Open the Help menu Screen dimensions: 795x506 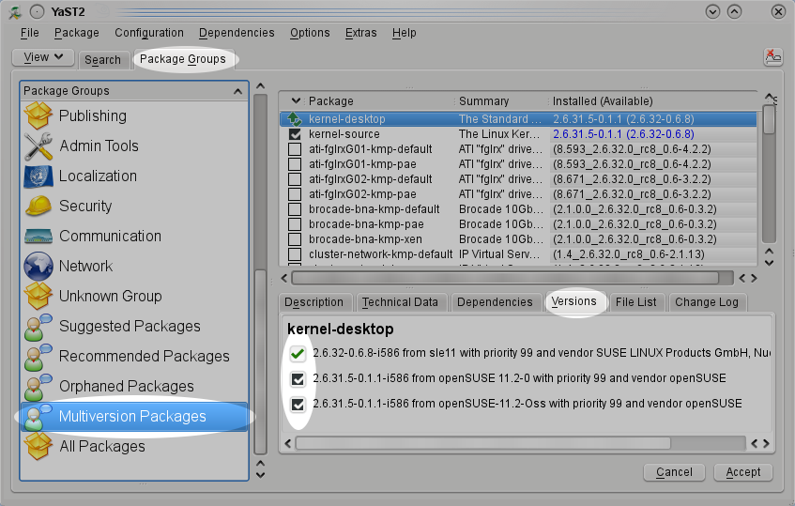405,33
